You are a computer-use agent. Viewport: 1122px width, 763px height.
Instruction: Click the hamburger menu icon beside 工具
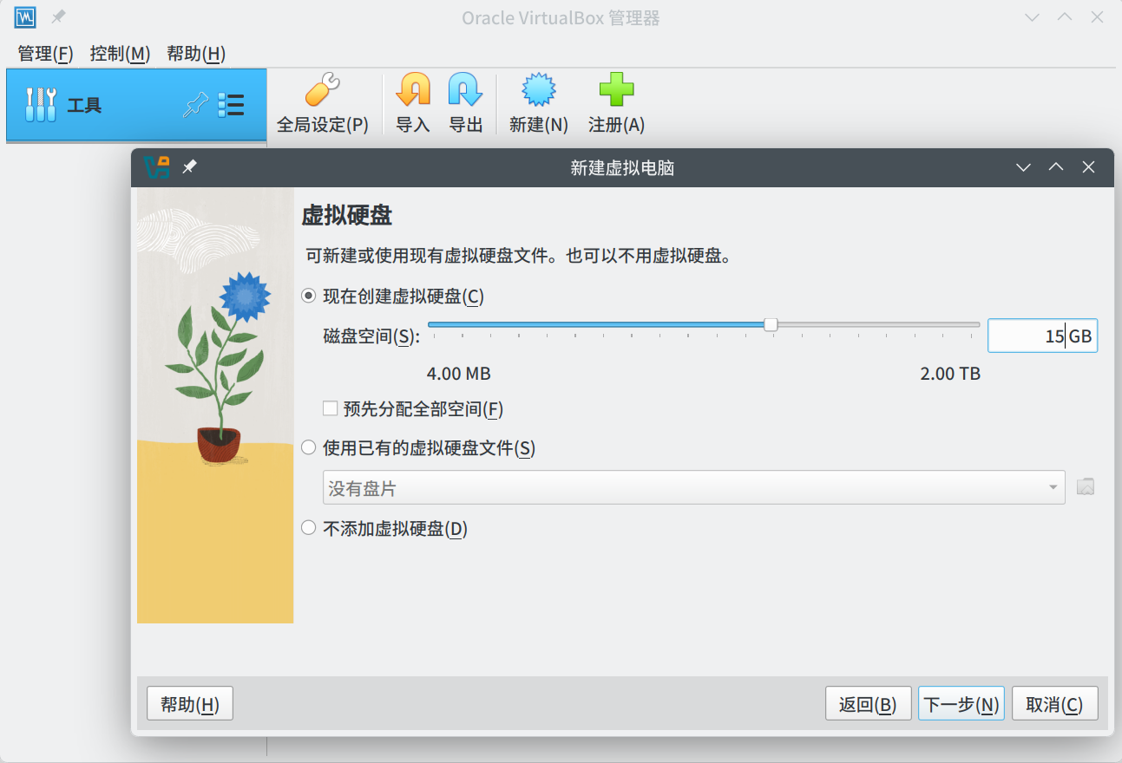[x=231, y=104]
